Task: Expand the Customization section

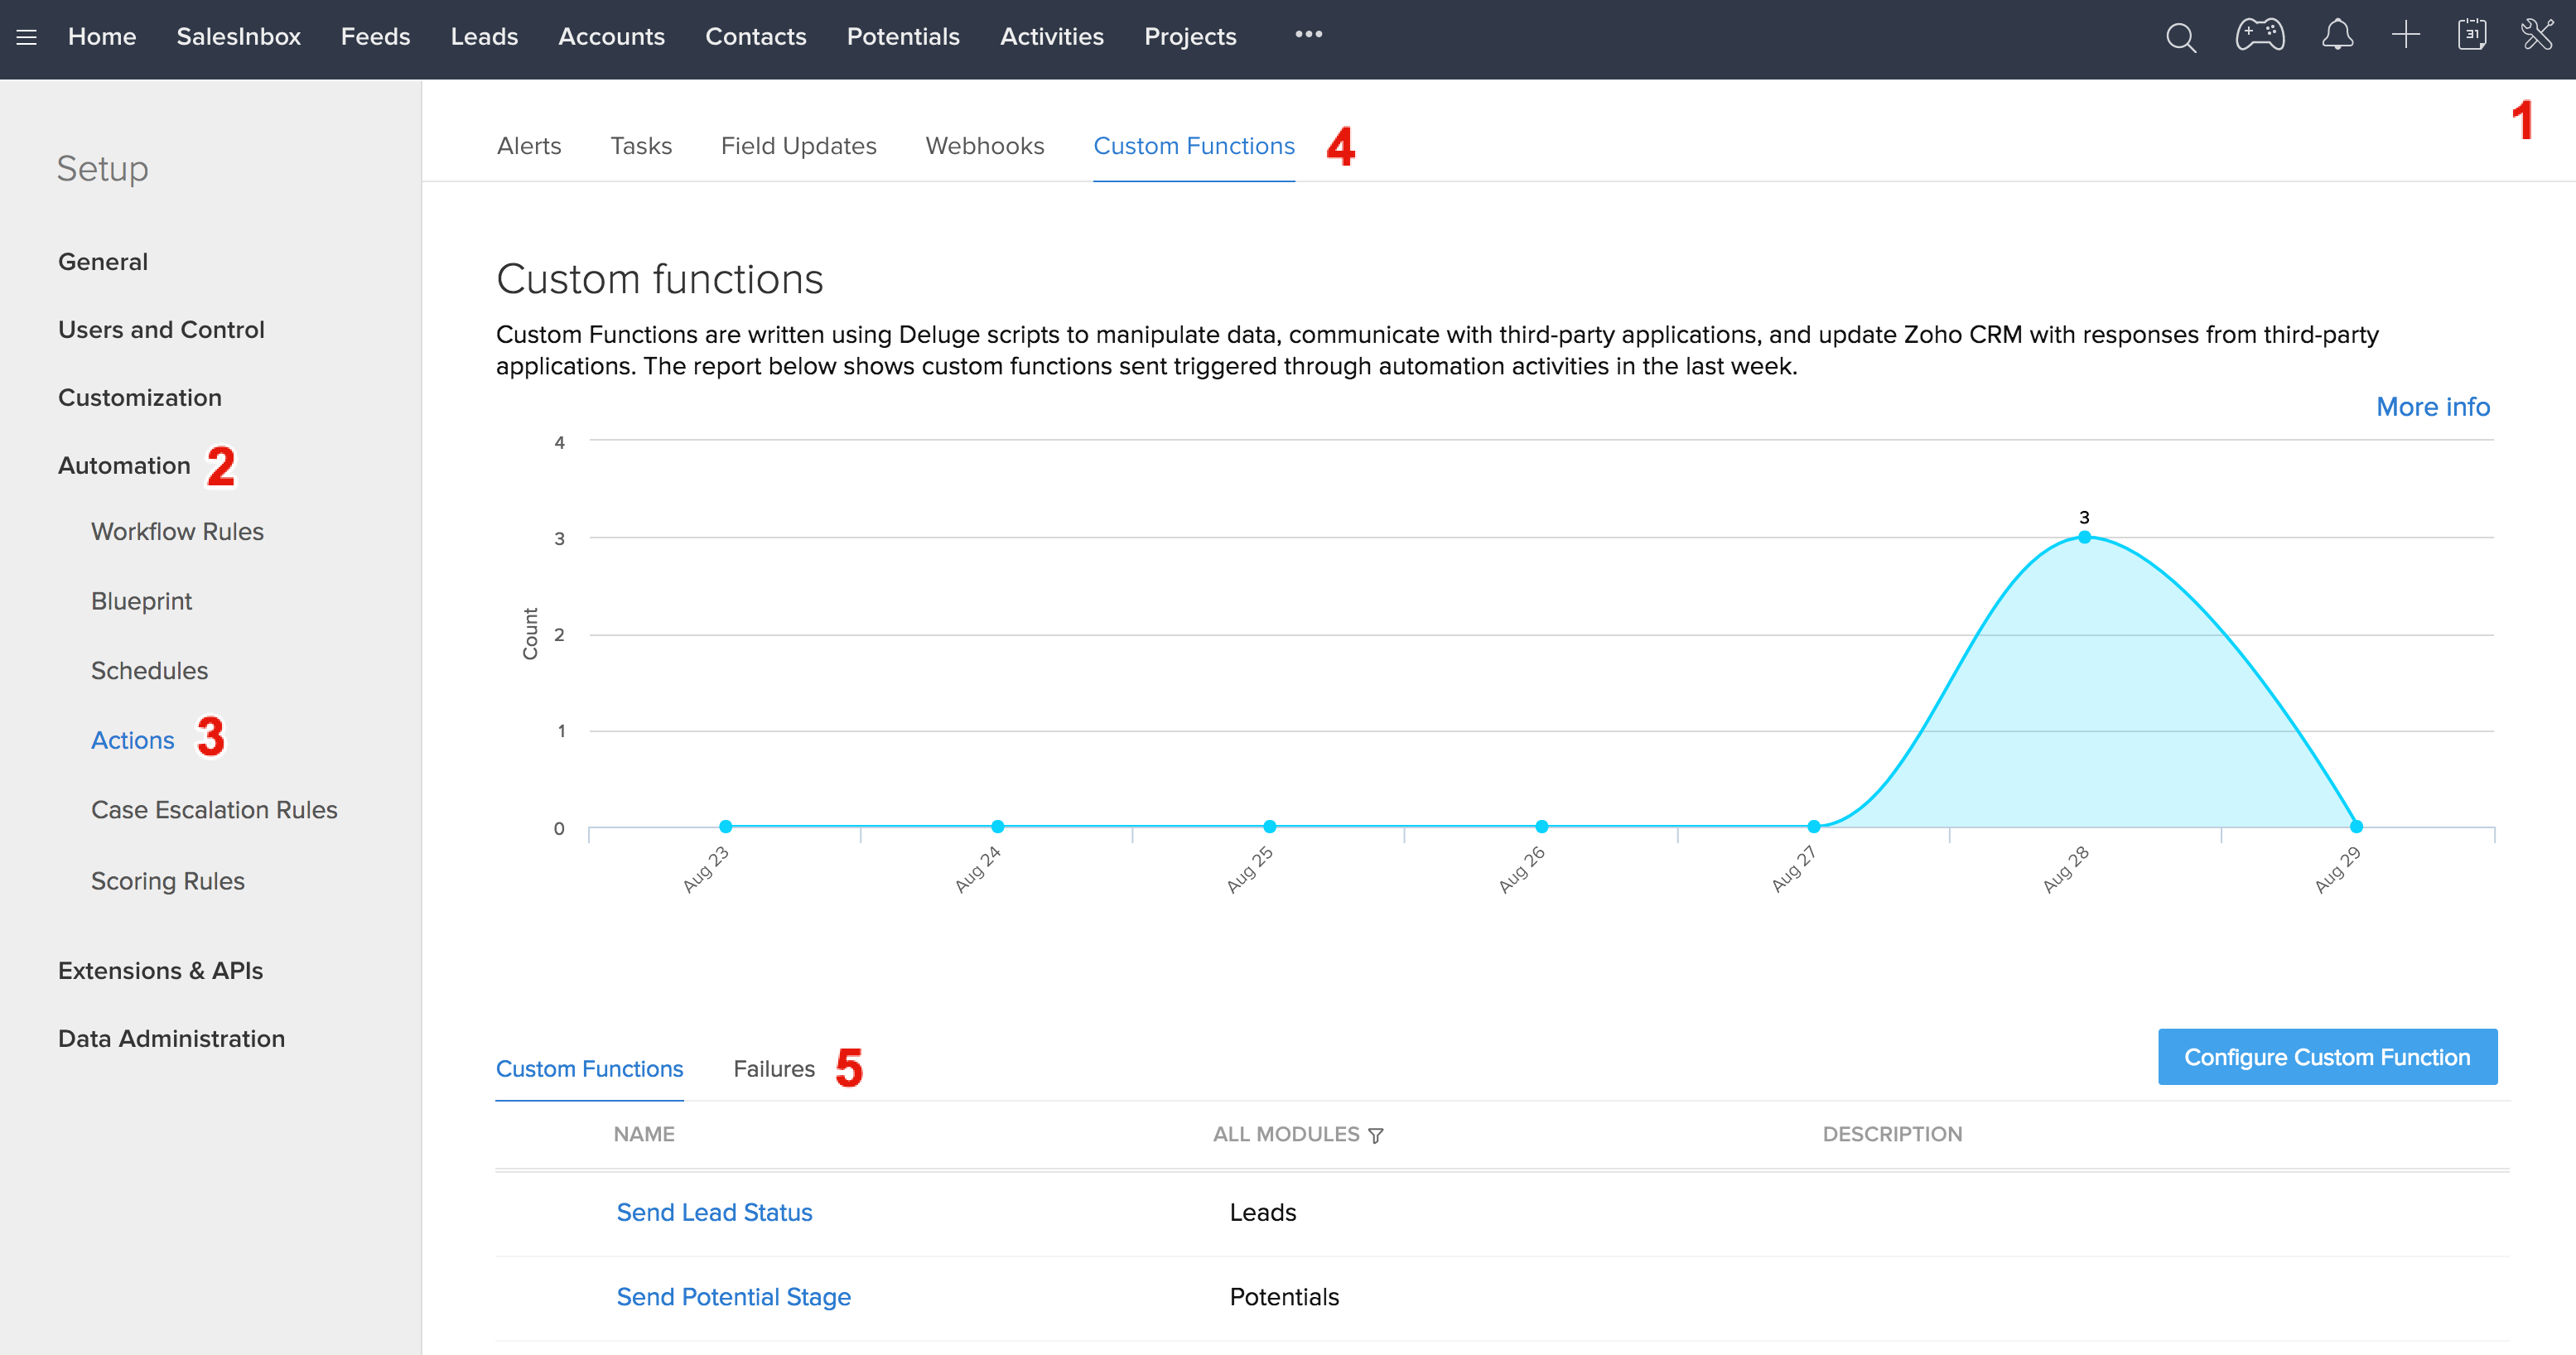Action: (x=140, y=398)
